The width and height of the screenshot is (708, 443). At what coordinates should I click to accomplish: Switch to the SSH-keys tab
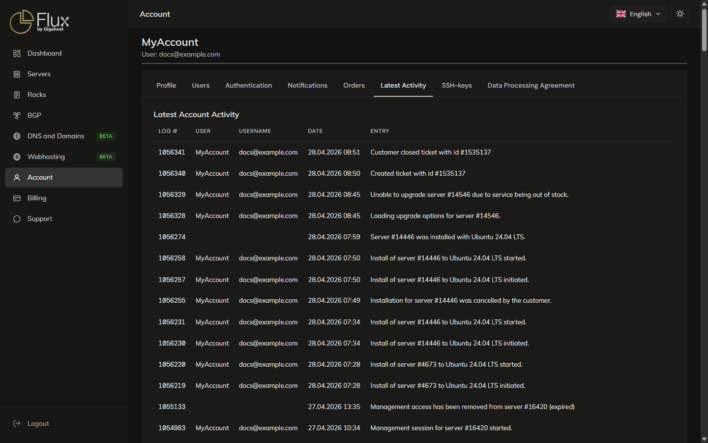coord(457,85)
